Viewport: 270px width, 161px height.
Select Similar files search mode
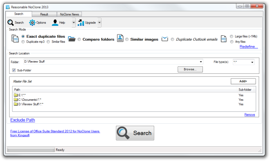click(x=48, y=42)
